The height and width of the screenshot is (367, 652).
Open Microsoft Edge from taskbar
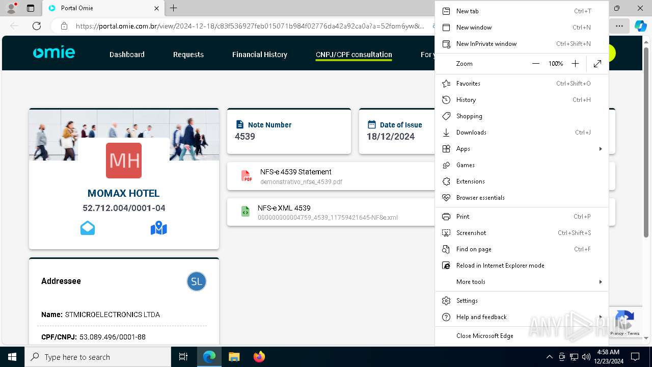click(209, 357)
